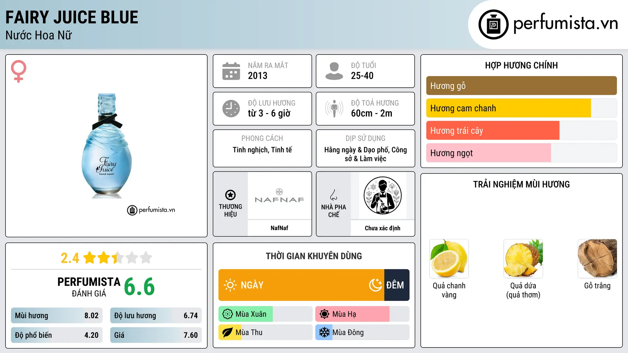Click the Quả dứa (quả thơm) caption
The width and height of the screenshot is (628, 353).
pyautogui.click(x=523, y=290)
